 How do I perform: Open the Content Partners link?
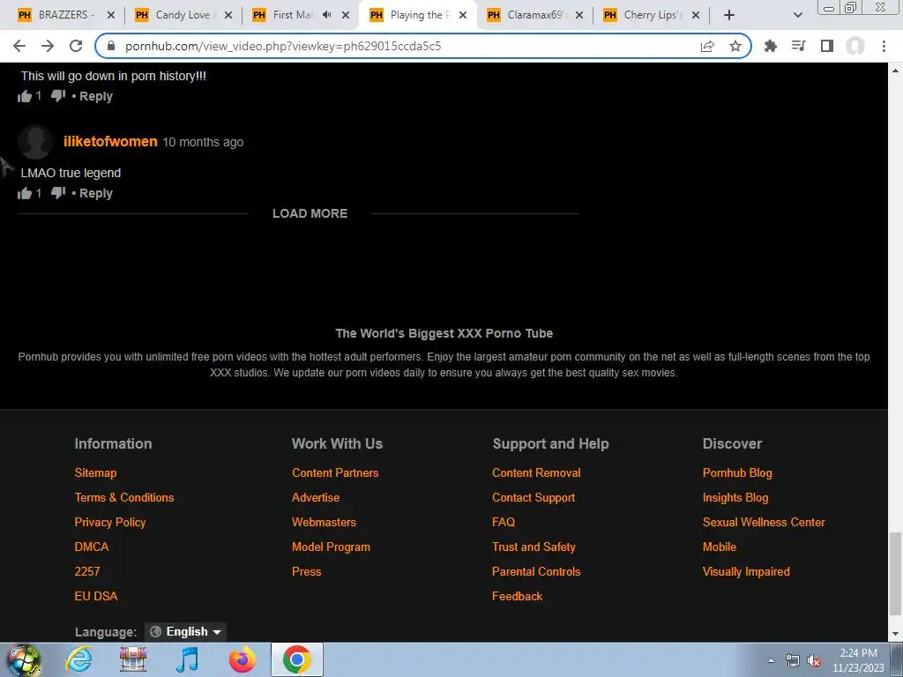pos(335,472)
